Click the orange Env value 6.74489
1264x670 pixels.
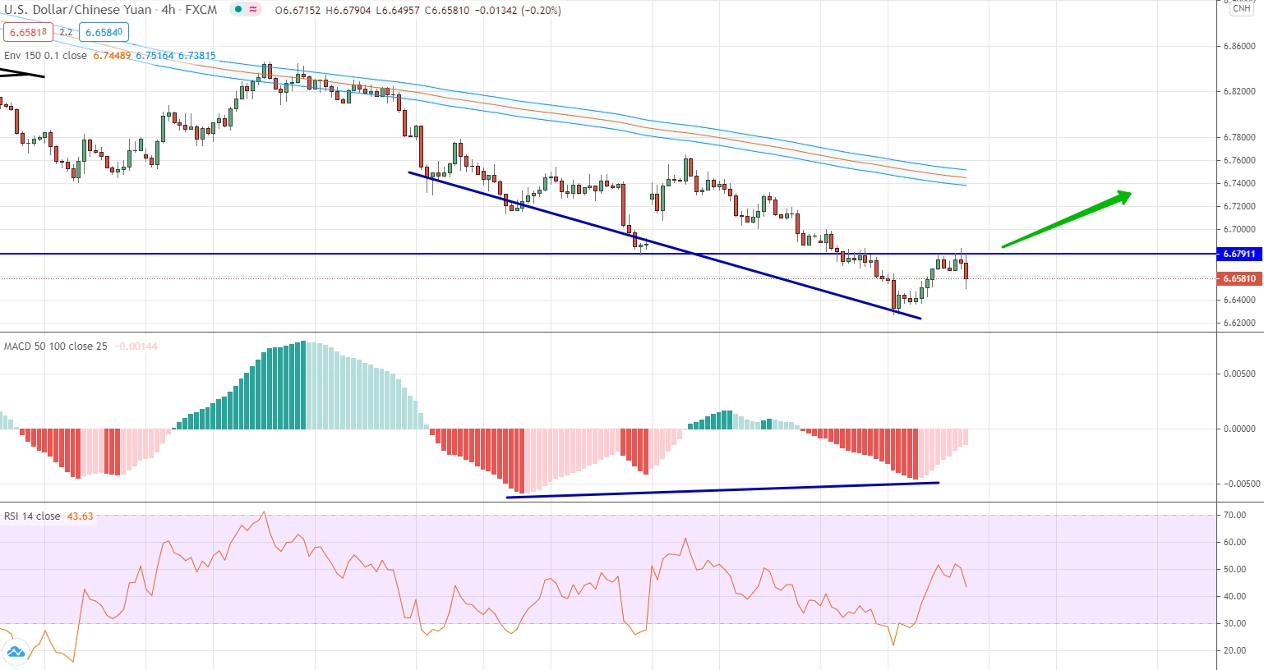pyautogui.click(x=112, y=56)
